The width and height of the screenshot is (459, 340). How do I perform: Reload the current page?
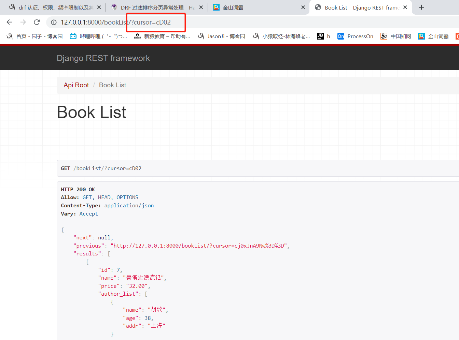coord(37,22)
